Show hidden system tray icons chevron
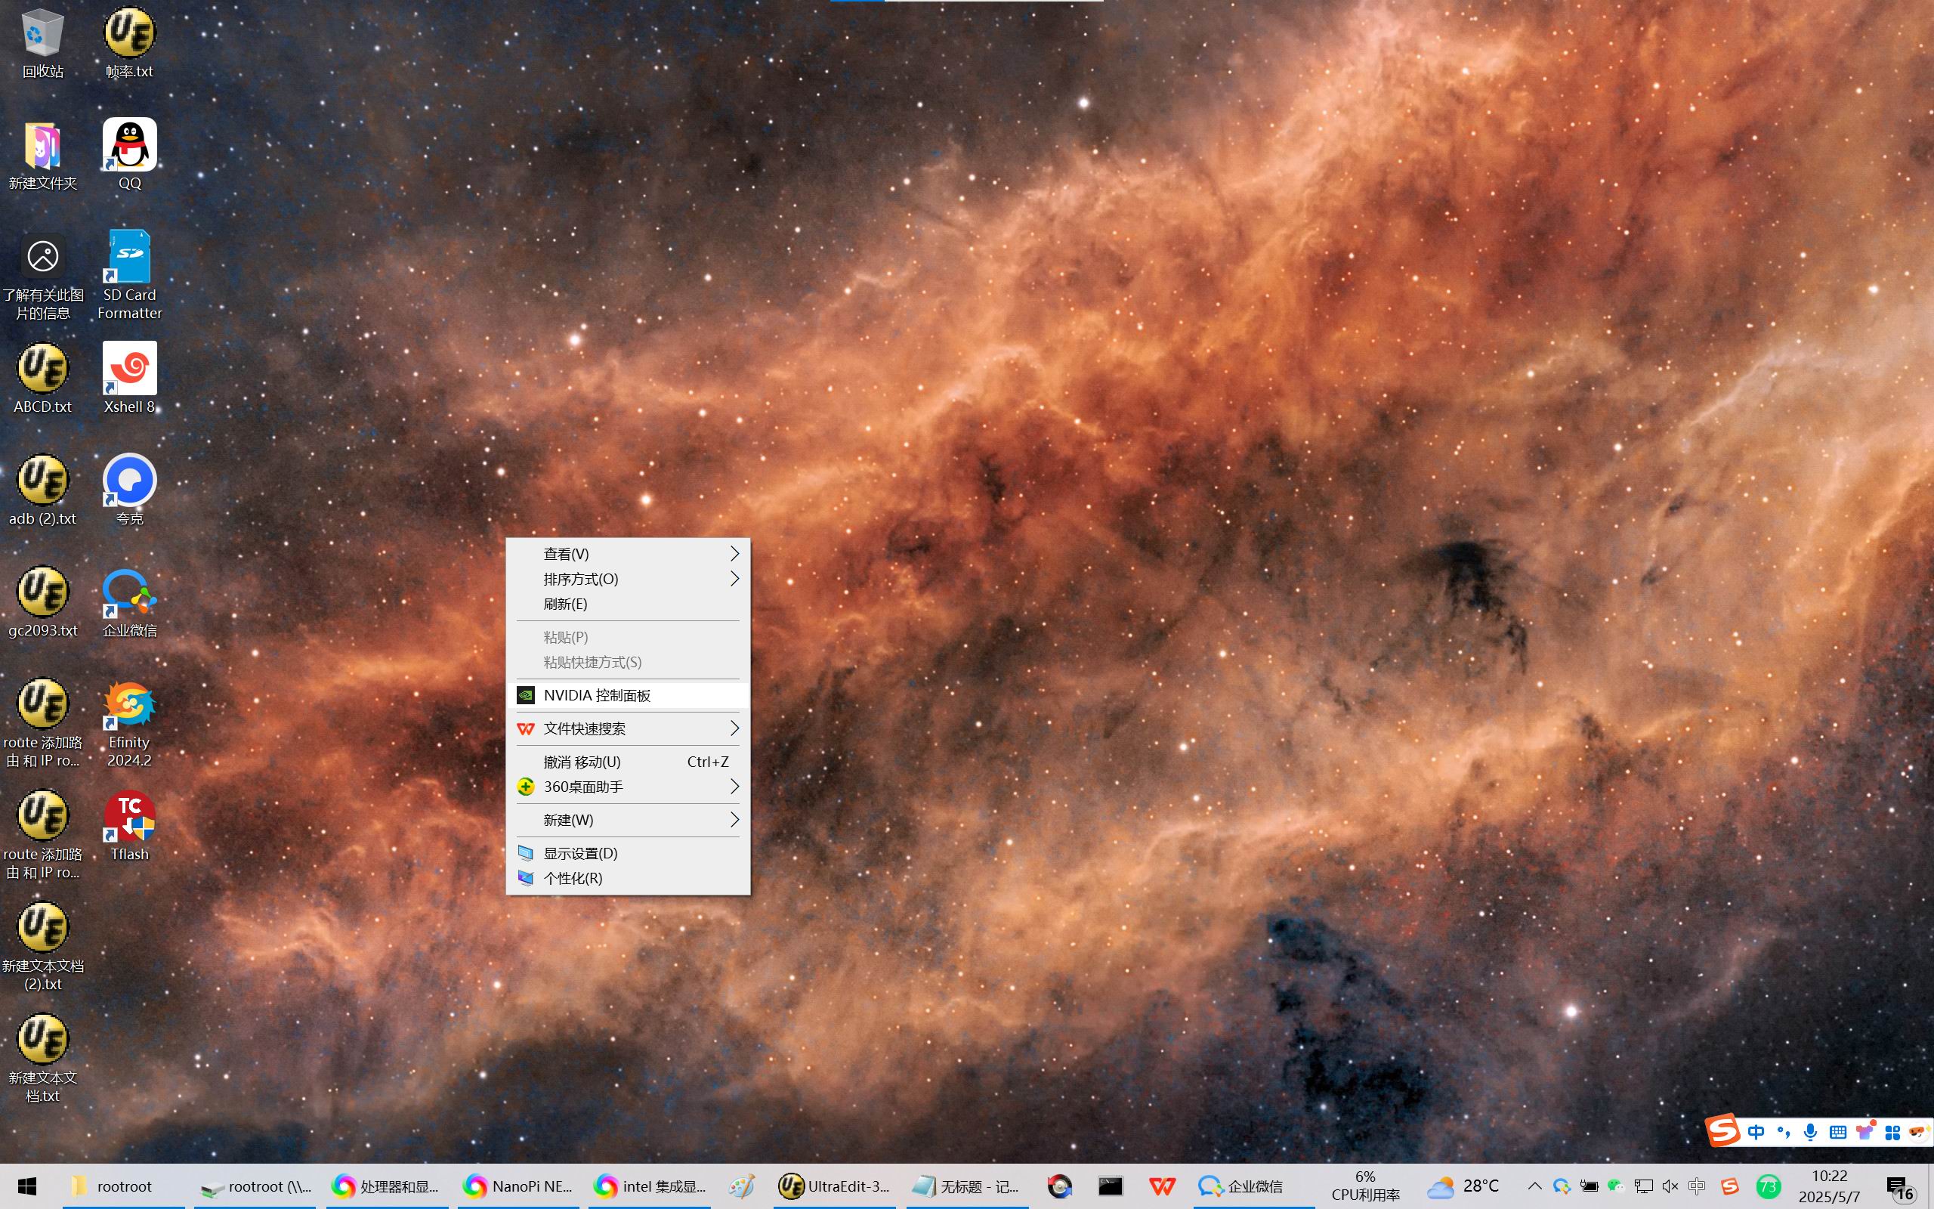Screen dimensions: 1934x1209 pos(1534,1186)
